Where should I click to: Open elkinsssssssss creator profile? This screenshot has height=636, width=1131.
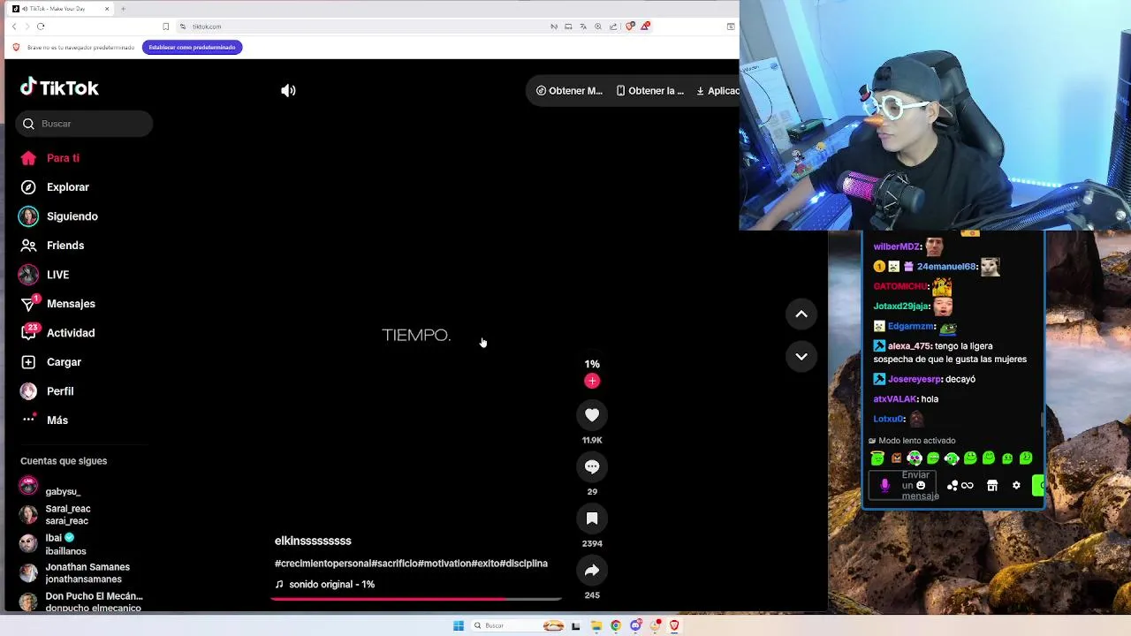pyautogui.click(x=313, y=541)
